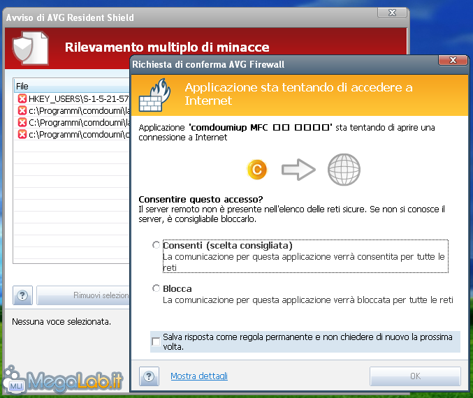Image resolution: width=473 pixels, height=398 pixels.
Task: Click the grey arrow between app and globe
Action: click(300, 169)
